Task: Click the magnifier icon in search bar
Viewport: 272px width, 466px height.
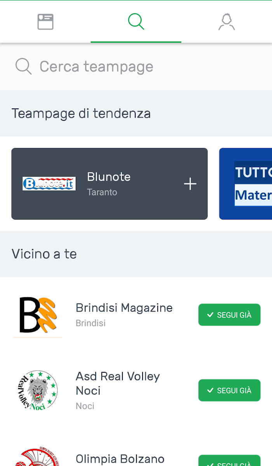Action: pyautogui.click(x=23, y=66)
